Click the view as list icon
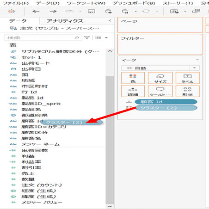The image size is (209, 209). coord(98,37)
